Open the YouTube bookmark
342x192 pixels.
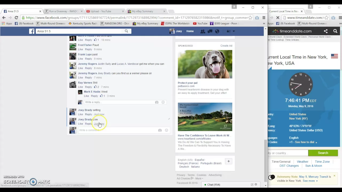(200, 23)
